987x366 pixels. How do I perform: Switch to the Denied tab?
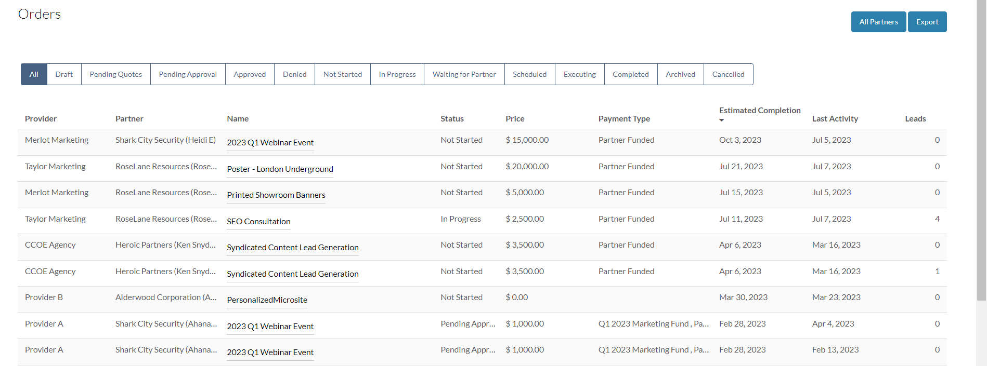(294, 74)
